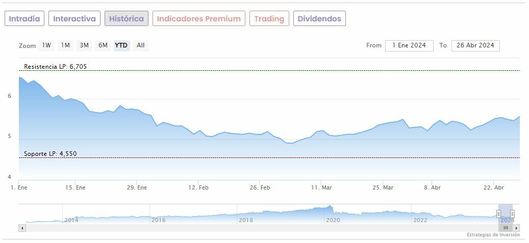529x243 pixels.
Task: Click the navigator scrollbar right arrow
Action: 516,228
